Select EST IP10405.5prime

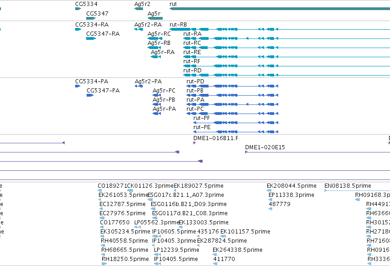[x=176, y=260]
